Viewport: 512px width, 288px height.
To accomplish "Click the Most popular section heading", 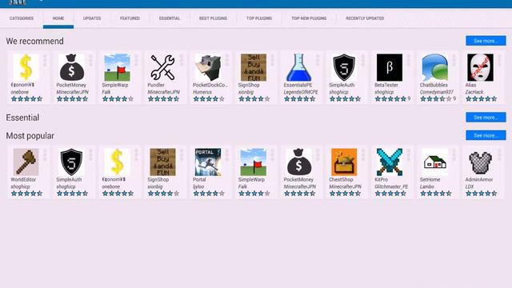I will point(30,135).
